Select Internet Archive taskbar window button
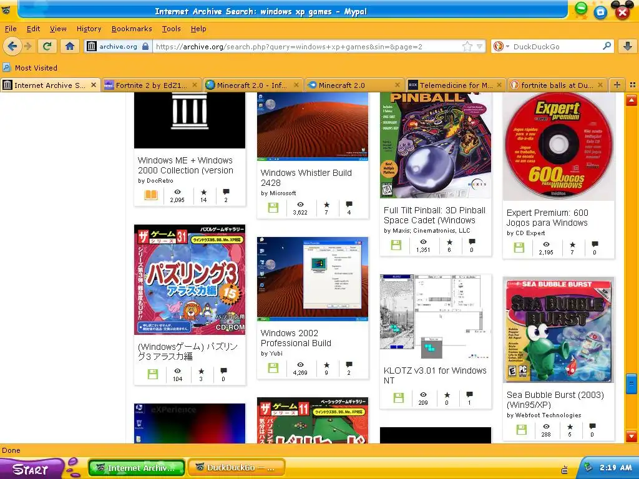 [x=137, y=468]
